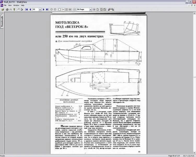Screen dimensions: 196x157
Task: Close the inner document window
Action: (194, 5)
